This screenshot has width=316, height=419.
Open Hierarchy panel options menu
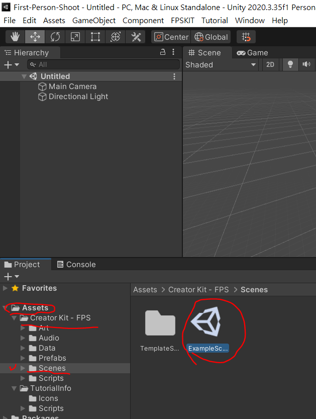173,52
